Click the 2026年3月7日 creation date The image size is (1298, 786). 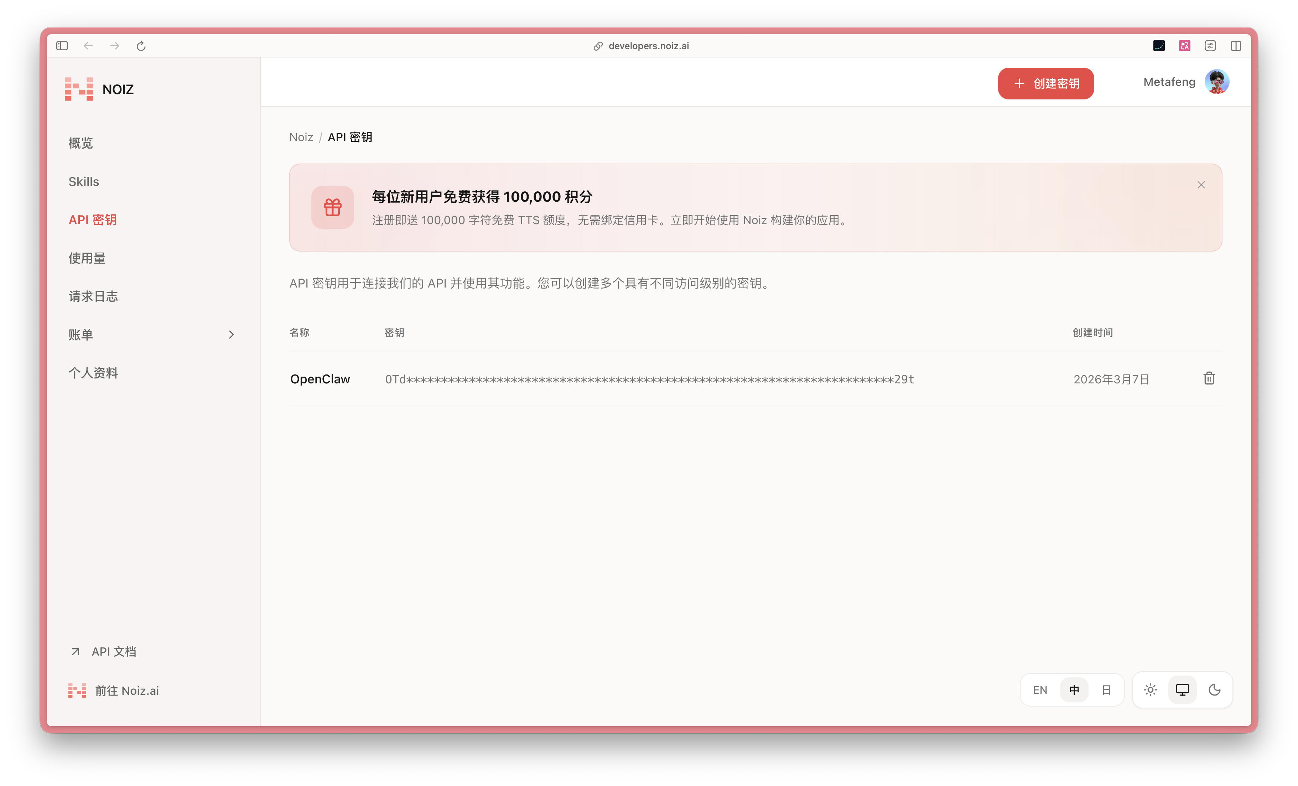point(1111,379)
